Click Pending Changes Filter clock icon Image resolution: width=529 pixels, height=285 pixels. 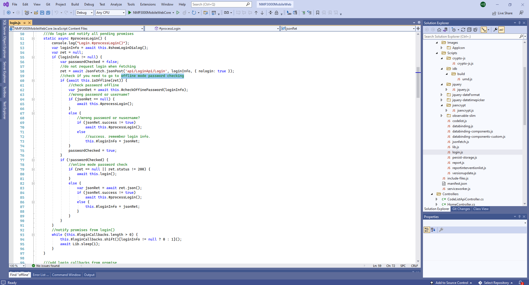(454, 30)
